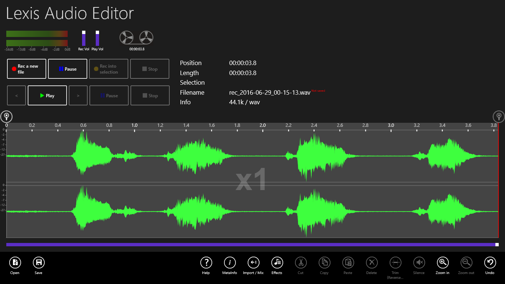Click the Open file icon
Image resolution: width=505 pixels, height=284 pixels.
(15, 263)
